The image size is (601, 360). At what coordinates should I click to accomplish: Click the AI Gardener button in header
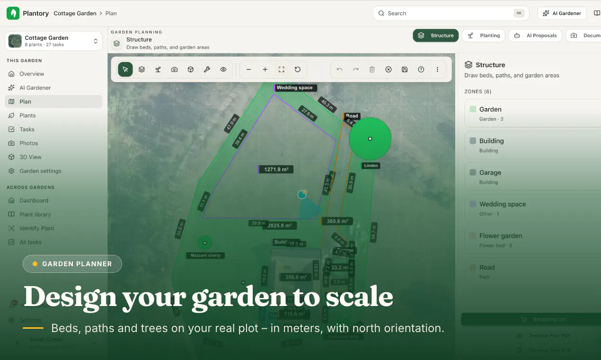coord(562,13)
